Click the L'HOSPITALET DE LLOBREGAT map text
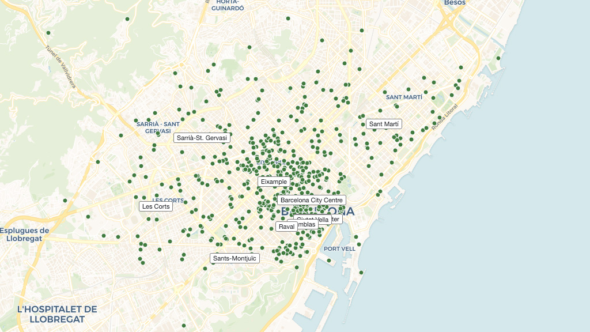The width and height of the screenshot is (590, 332). tap(57, 314)
